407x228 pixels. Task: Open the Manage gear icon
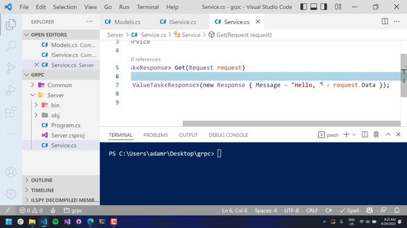[11, 194]
